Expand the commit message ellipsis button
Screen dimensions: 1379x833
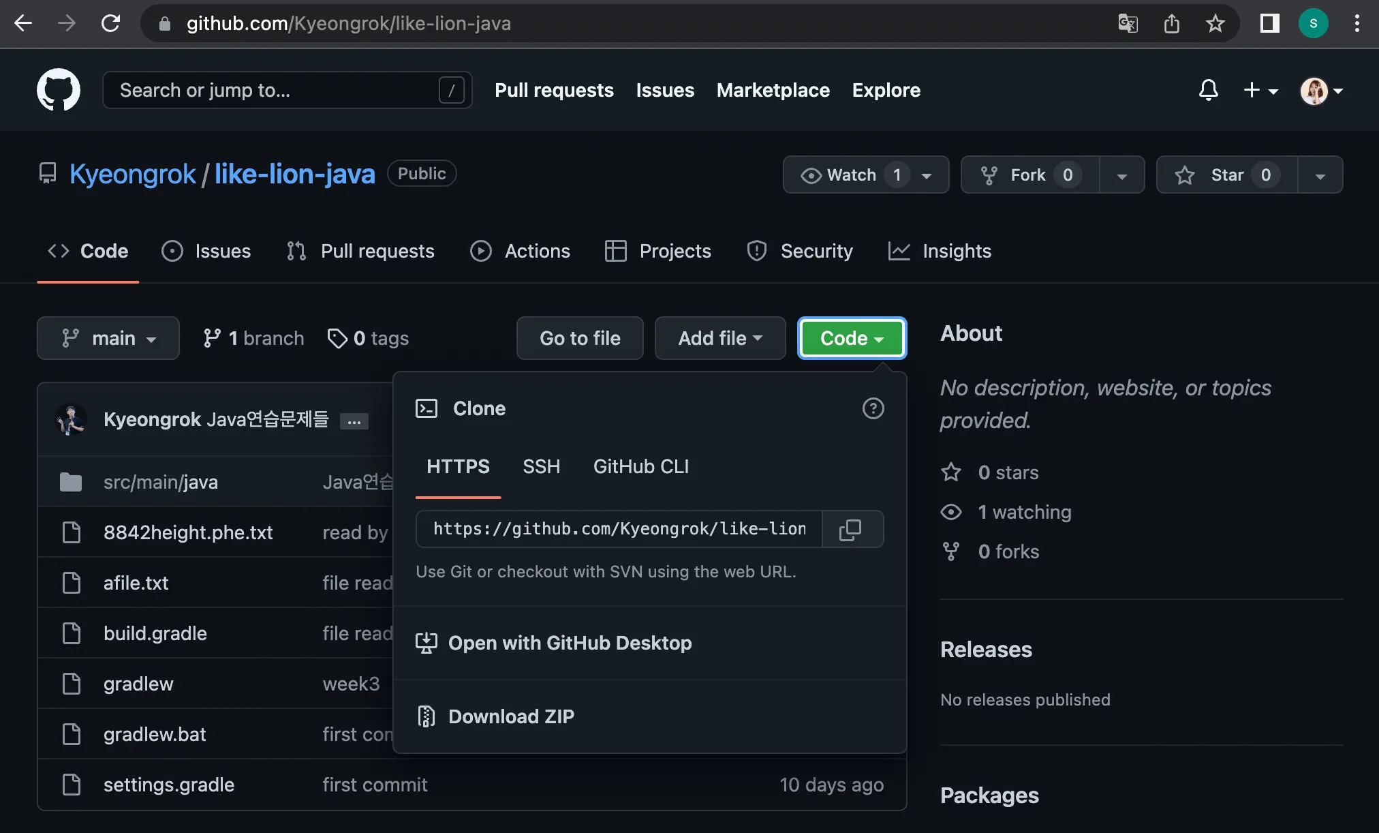tap(354, 421)
